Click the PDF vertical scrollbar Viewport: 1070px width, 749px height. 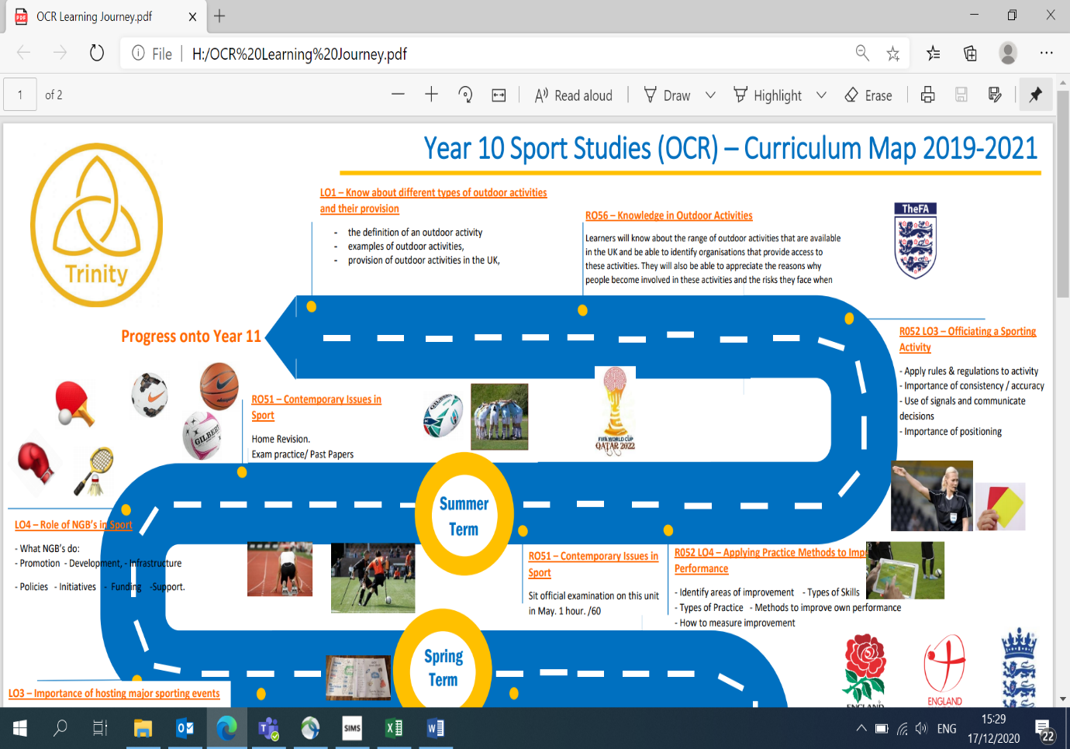click(x=1063, y=194)
